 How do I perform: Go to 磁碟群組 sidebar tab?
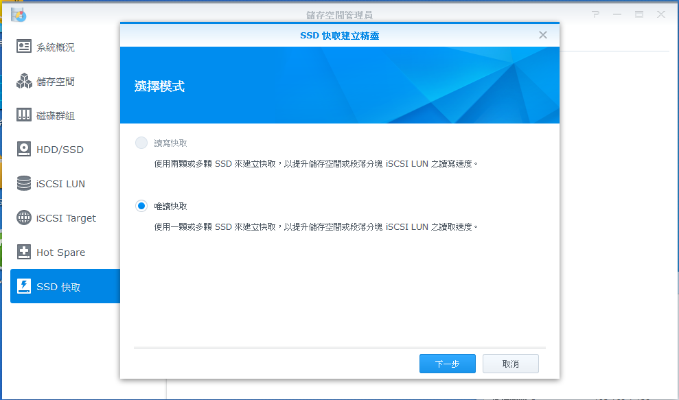click(x=65, y=115)
